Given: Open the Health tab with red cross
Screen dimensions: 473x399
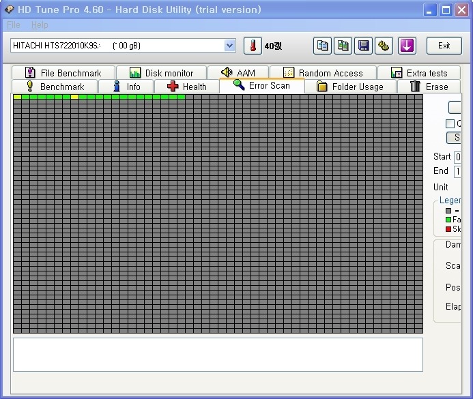Looking at the screenshot, I should pos(186,87).
